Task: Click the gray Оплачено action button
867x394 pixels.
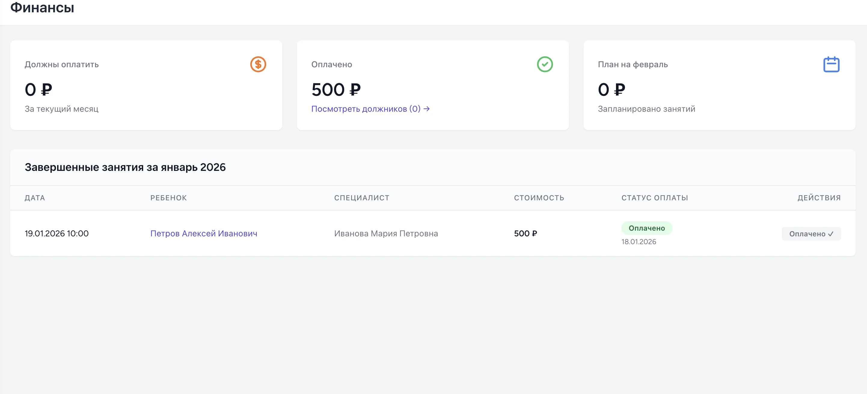Action: pyautogui.click(x=811, y=234)
